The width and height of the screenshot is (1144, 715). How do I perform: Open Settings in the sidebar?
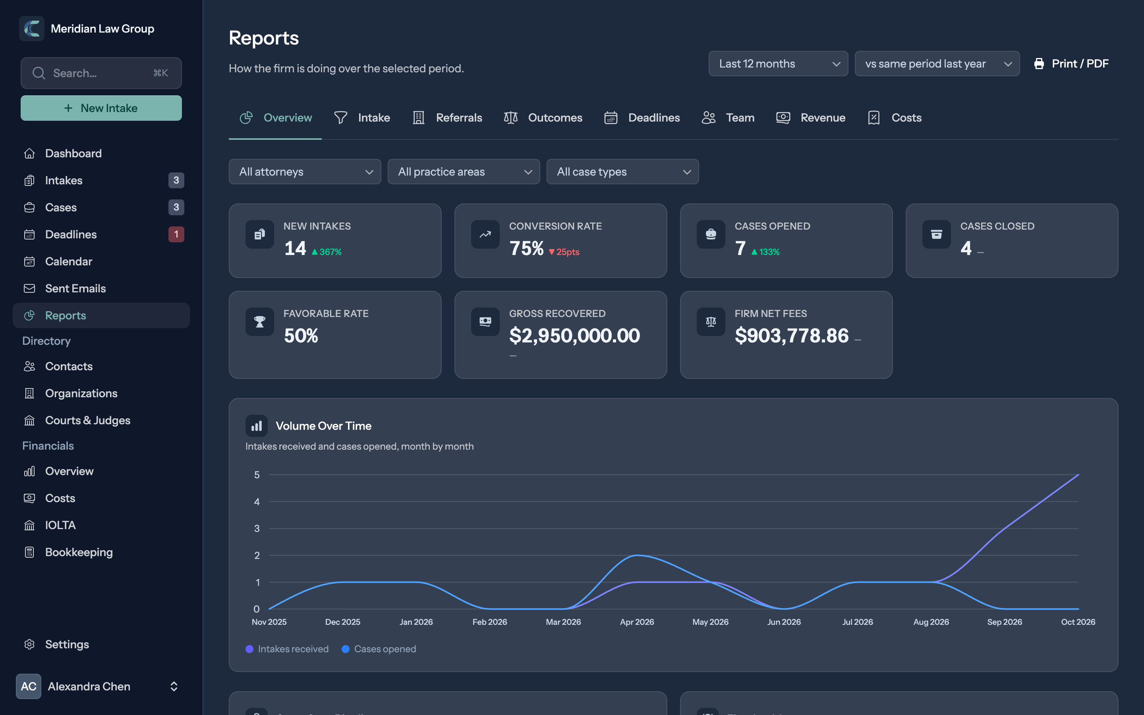(x=101, y=645)
